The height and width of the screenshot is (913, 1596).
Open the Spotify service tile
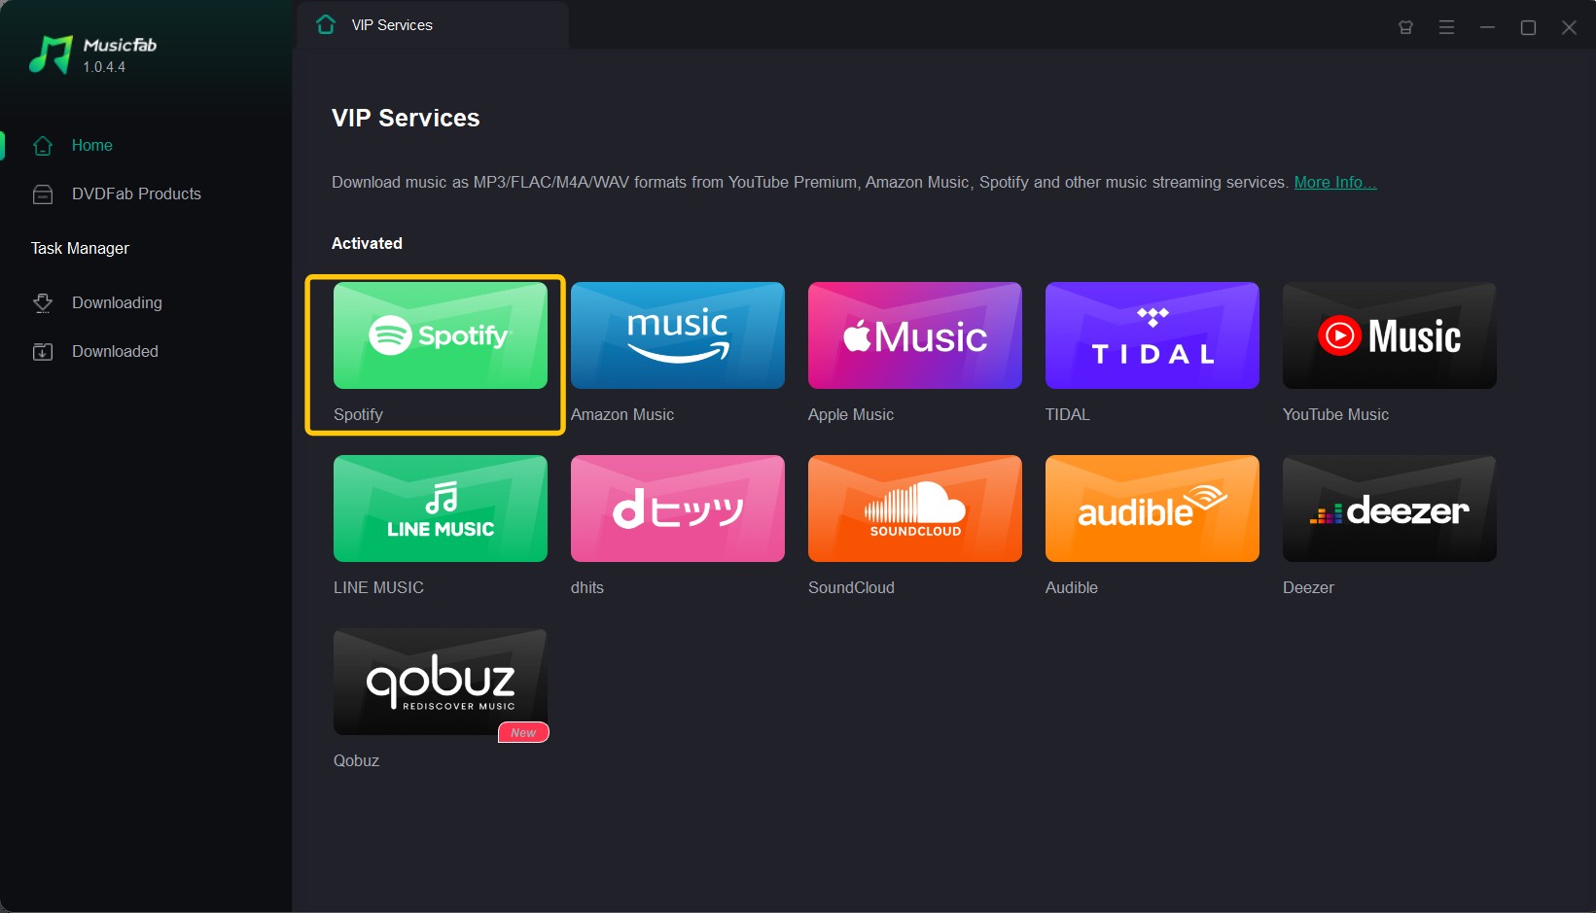(441, 335)
